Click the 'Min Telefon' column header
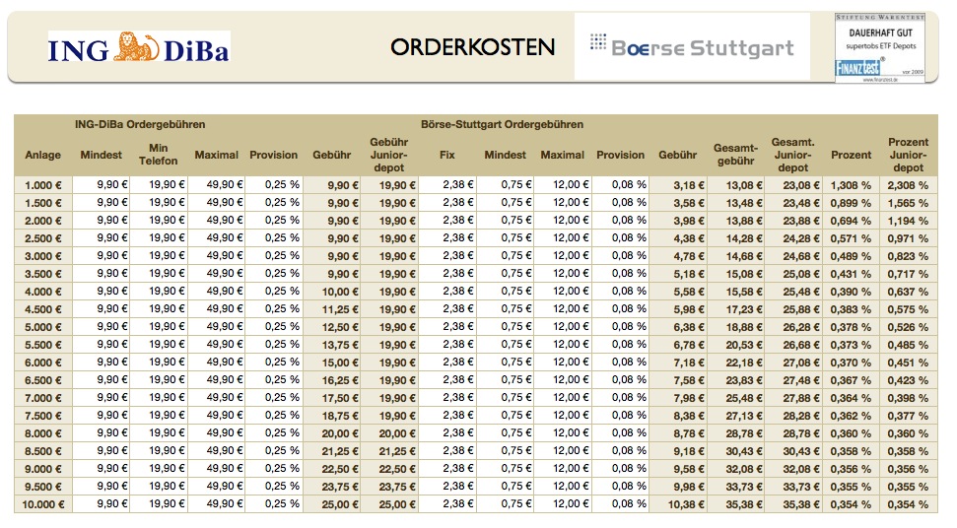Viewport: 957px width, 528px height. tap(158, 155)
